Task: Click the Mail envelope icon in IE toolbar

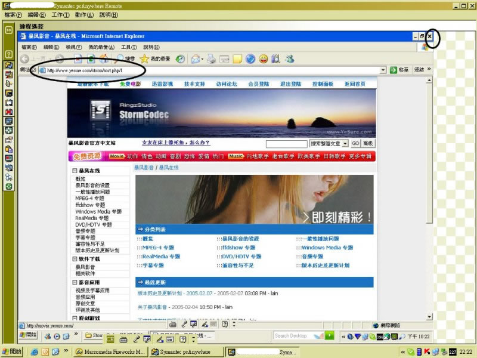Action: point(196,58)
